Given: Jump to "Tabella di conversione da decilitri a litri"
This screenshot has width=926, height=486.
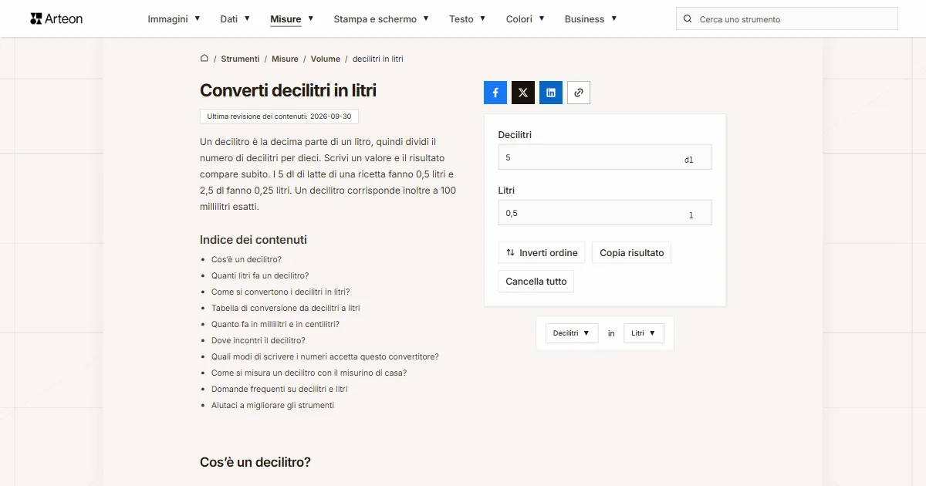Looking at the screenshot, I should (286, 308).
